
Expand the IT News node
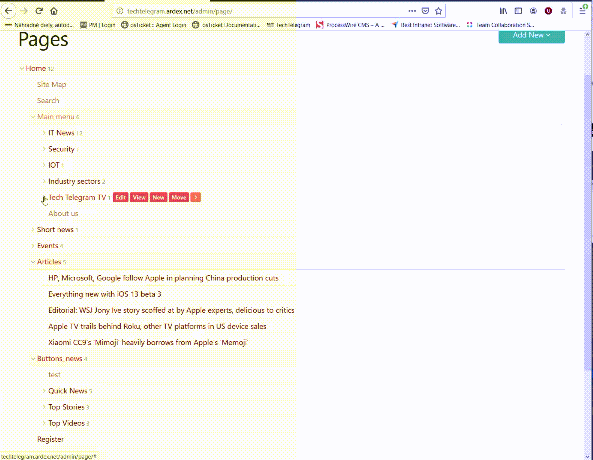(x=44, y=133)
